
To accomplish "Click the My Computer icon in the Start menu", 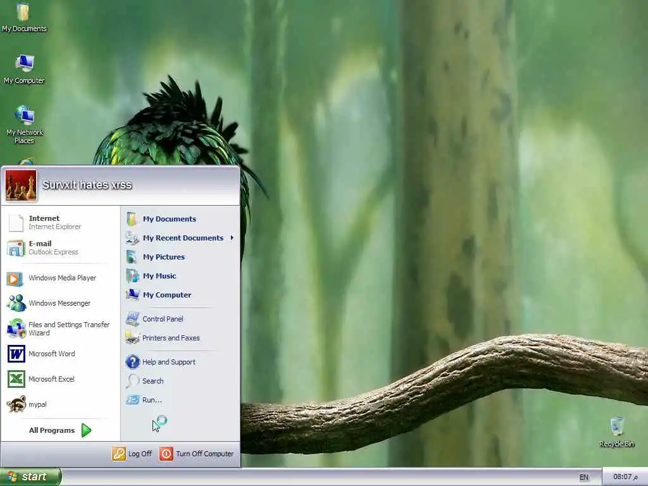I will tap(132, 294).
